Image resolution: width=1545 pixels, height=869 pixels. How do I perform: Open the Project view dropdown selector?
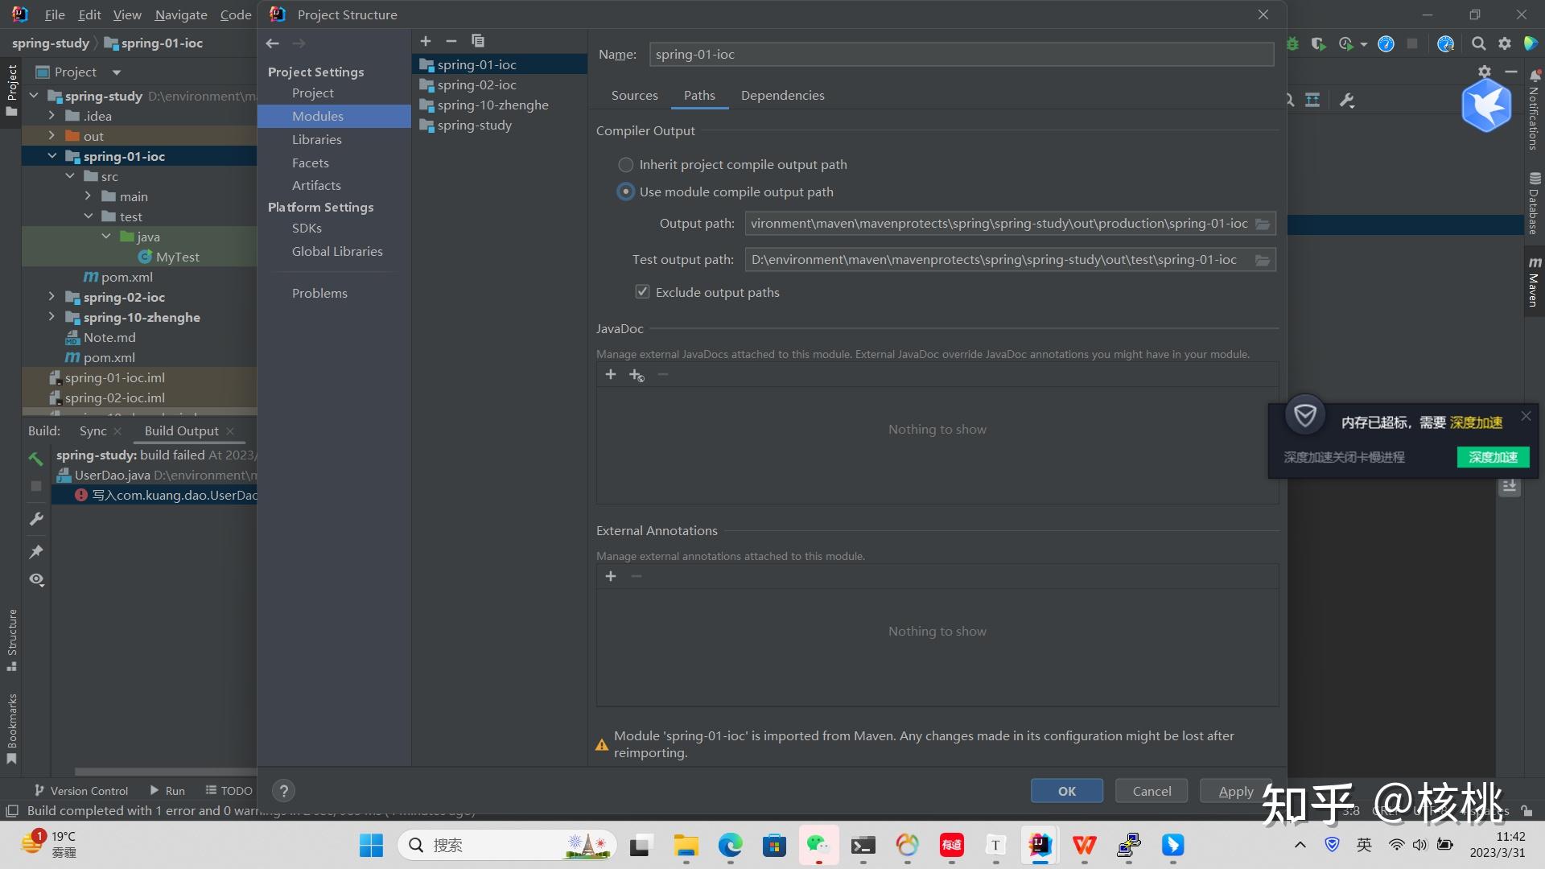click(x=115, y=72)
